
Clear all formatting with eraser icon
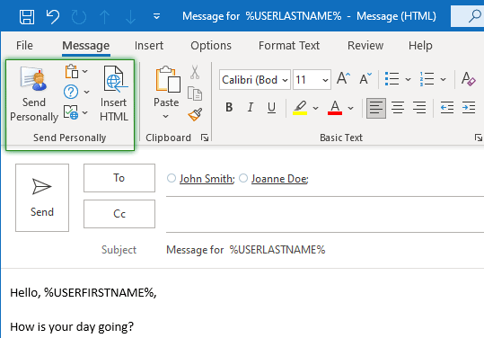(x=469, y=79)
